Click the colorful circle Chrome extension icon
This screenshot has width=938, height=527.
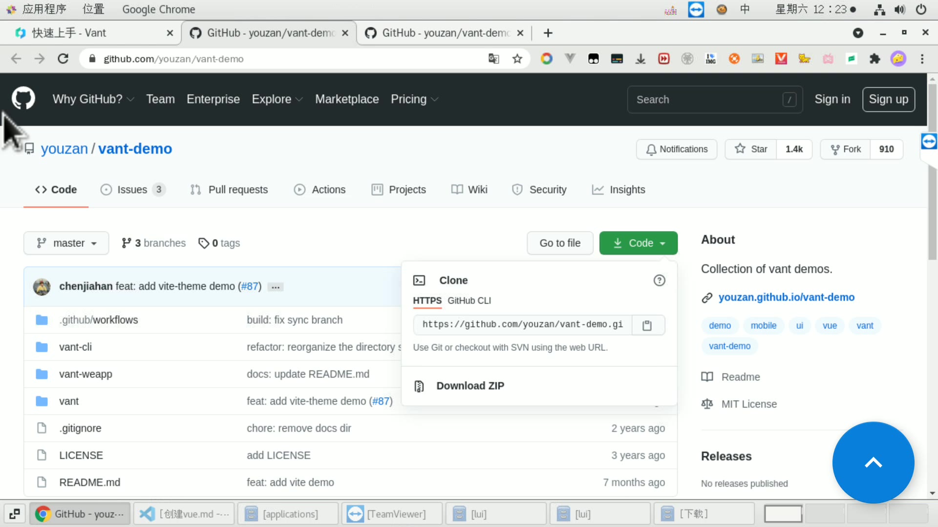pos(546,59)
